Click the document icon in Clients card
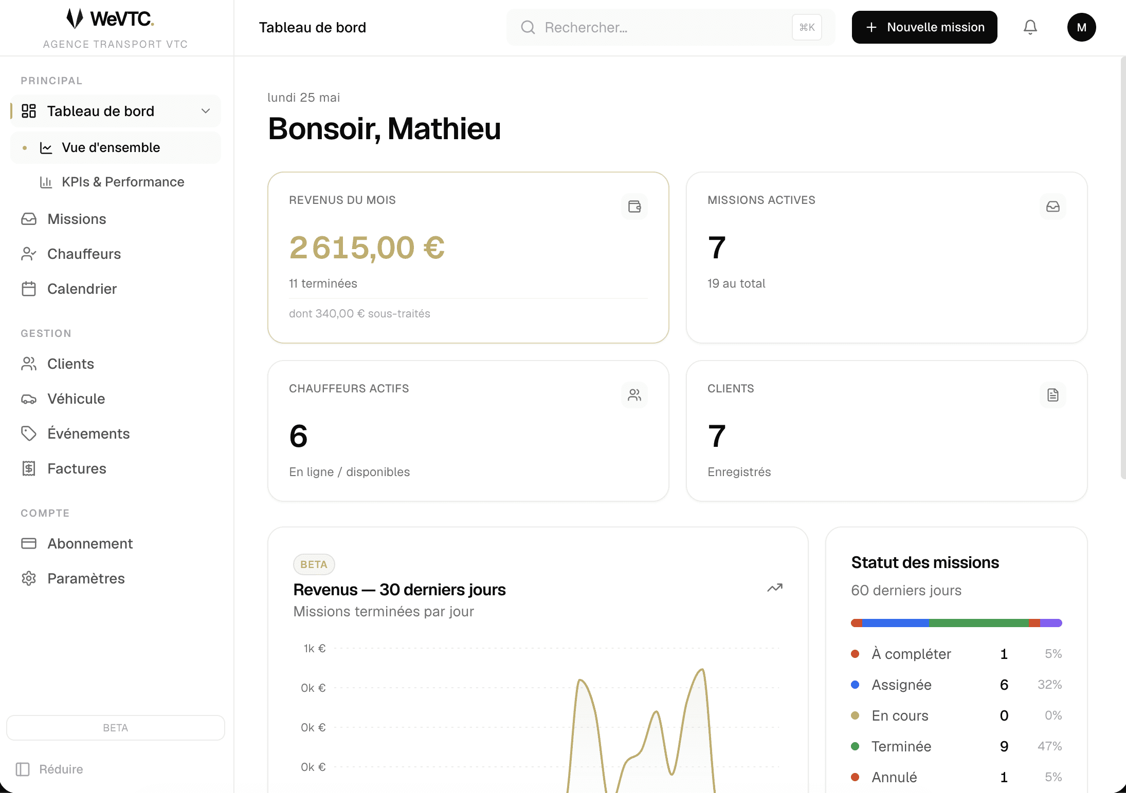Viewport: 1126px width, 793px height. [x=1052, y=395]
